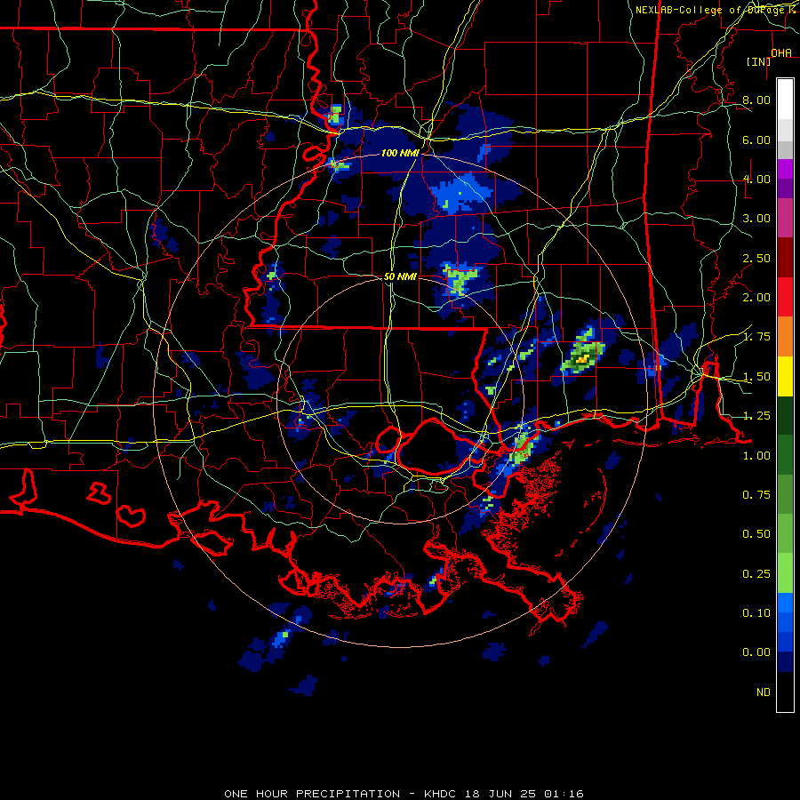
Task: Pick the yellow legend swatch near 1.50
Action: pyautogui.click(x=785, y=376)
